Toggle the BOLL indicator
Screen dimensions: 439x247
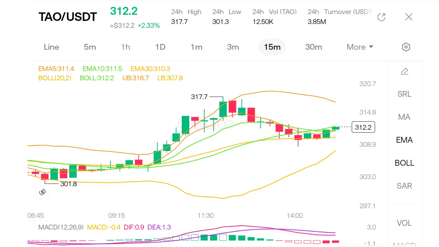pos(404,163)
